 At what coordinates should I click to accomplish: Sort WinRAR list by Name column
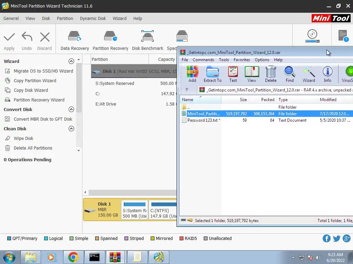[200, 99]
